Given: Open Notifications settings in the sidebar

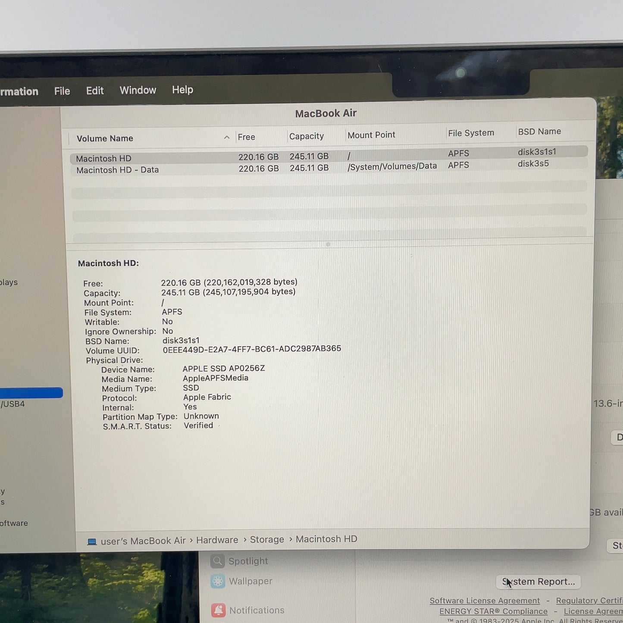Looking at the screenshot, I should 248,610.
